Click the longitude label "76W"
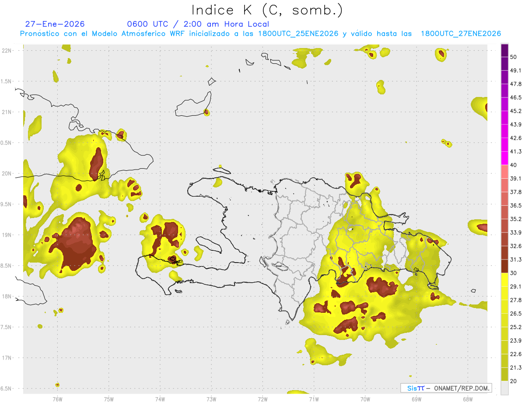 (57, 399)
